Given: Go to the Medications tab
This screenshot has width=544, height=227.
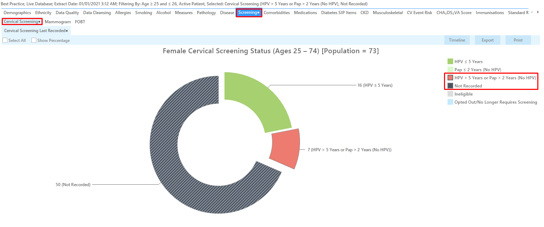Looking at the screenshot, I should tap(305, 13).
